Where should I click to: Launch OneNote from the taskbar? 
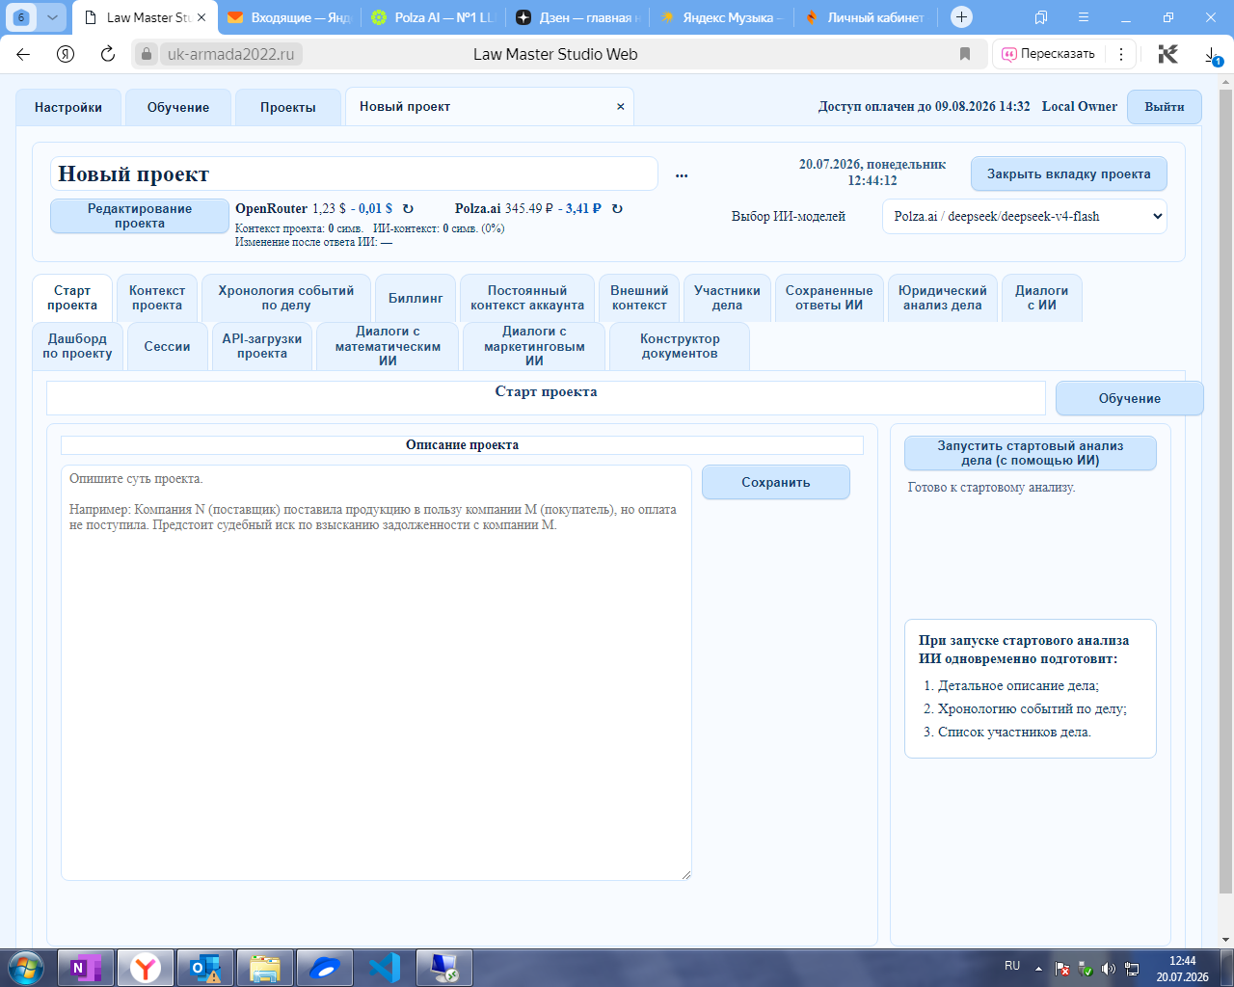click(86, 967)
